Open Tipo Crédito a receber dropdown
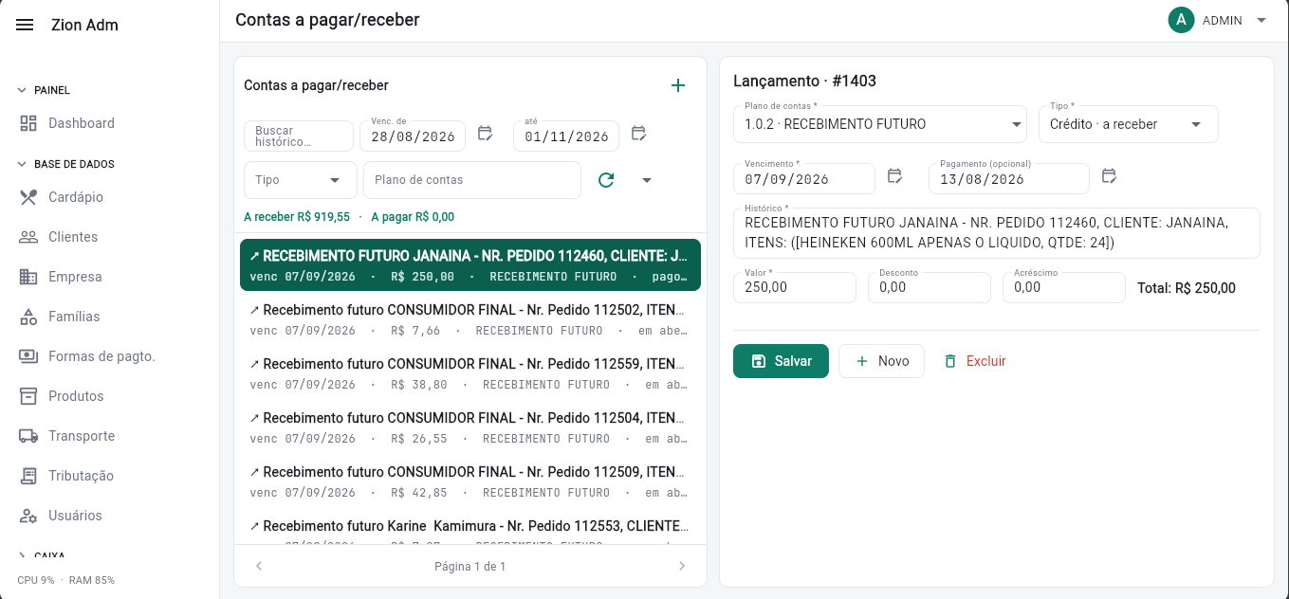 tap(1128, 124)
